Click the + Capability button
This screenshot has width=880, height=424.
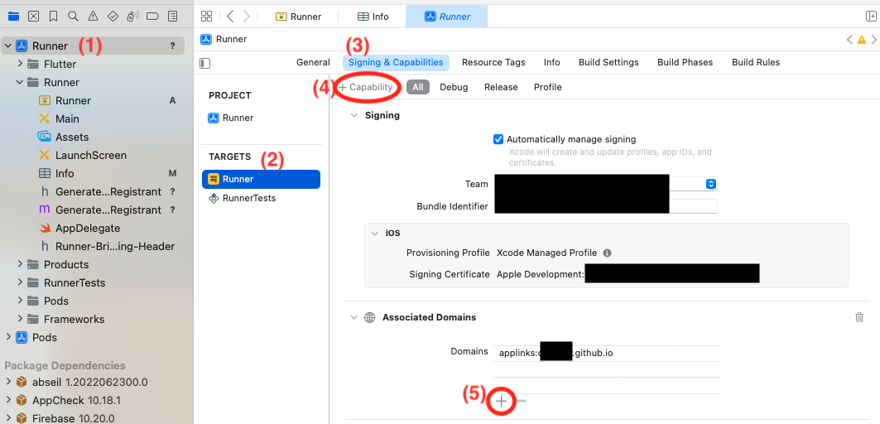tap(366, 87)
